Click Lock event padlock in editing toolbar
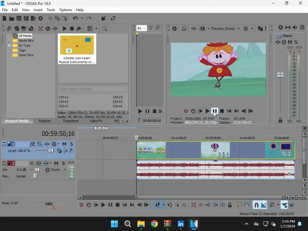The width and height of the screenshot is (308, 231). pos(229,205)
